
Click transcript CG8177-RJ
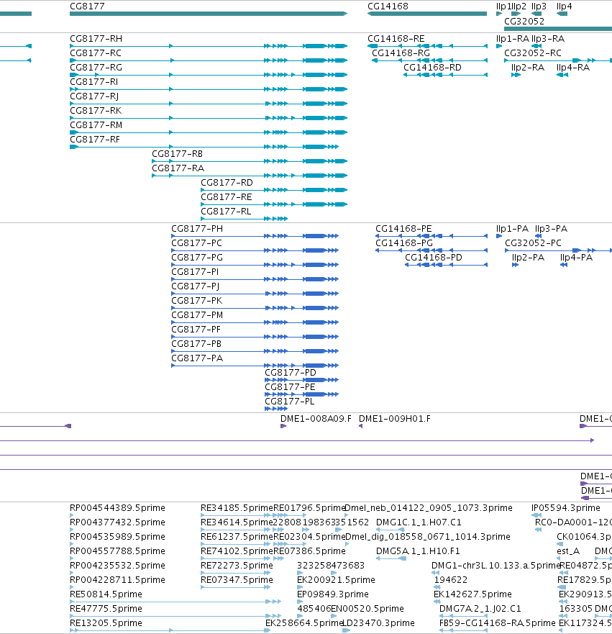point(94,96)
